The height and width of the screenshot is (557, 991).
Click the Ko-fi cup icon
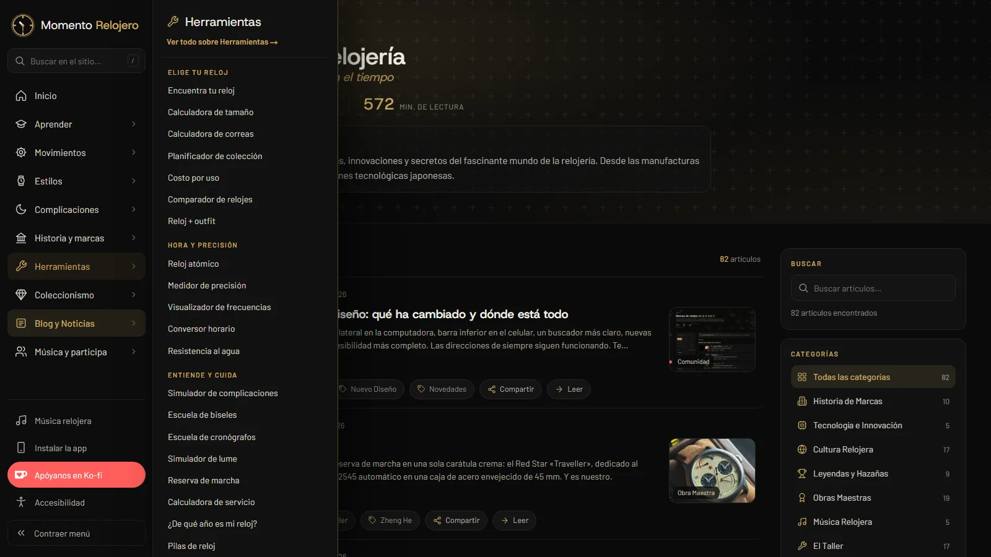pyautogui.click(x=21, y=475)
